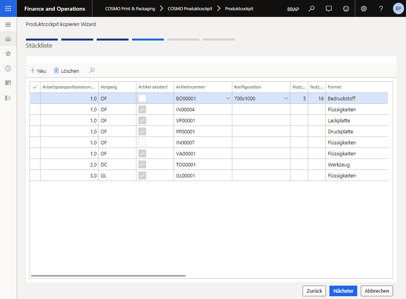This screenshot has width=406, height=299.
Task: Click the select-all checkmark column header
Action: tap(35, 87)
